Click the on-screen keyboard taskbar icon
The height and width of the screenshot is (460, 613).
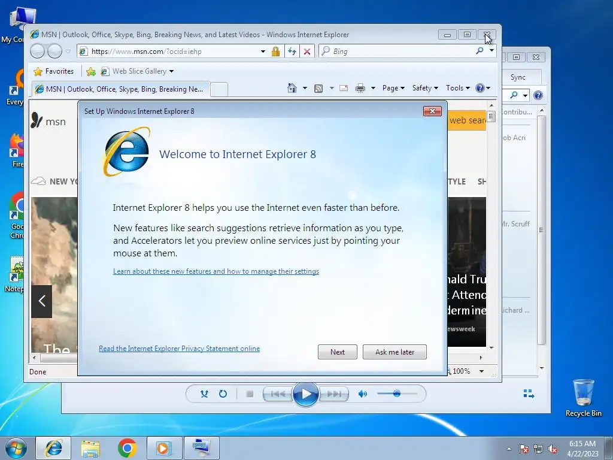click(202, 448)
